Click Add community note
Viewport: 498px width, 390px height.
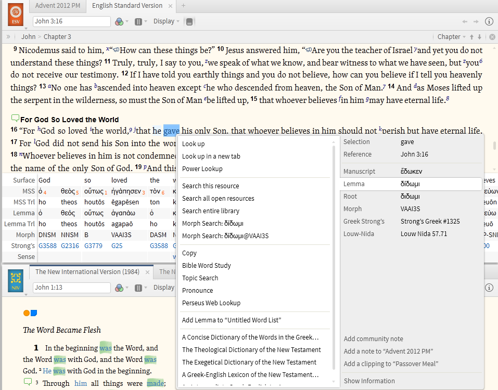[373, 339]
